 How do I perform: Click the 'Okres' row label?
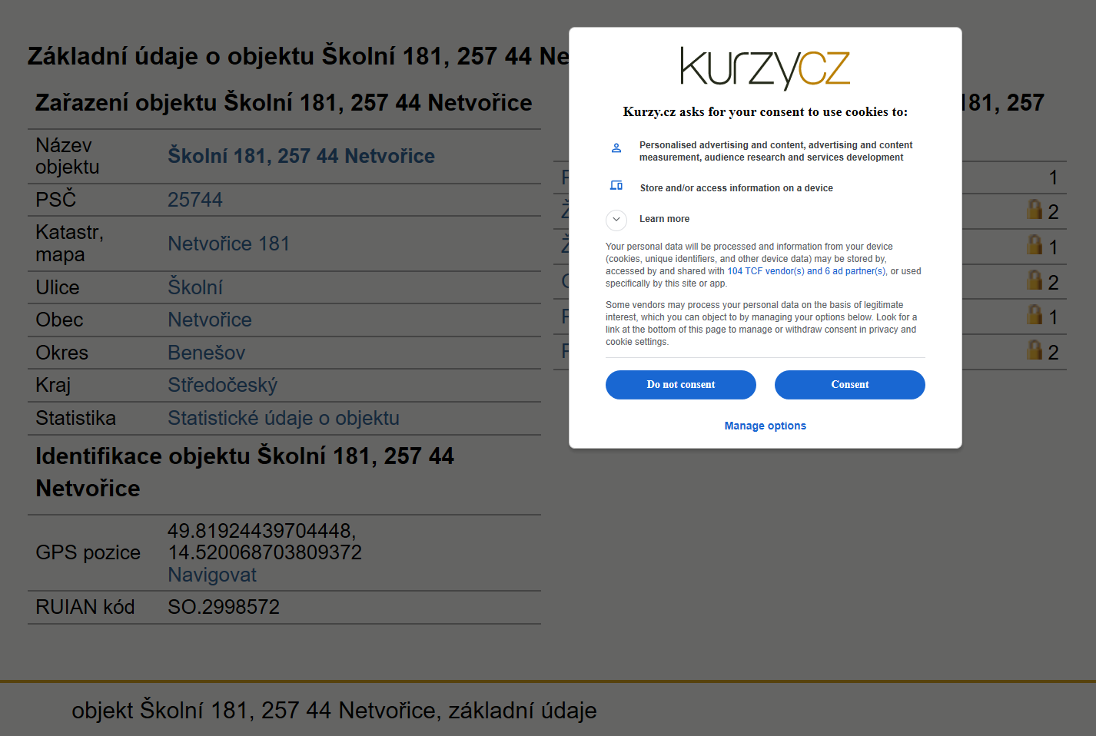(x=62, y=353)
